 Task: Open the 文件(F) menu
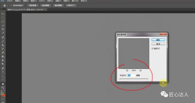(x=10, y=1)
